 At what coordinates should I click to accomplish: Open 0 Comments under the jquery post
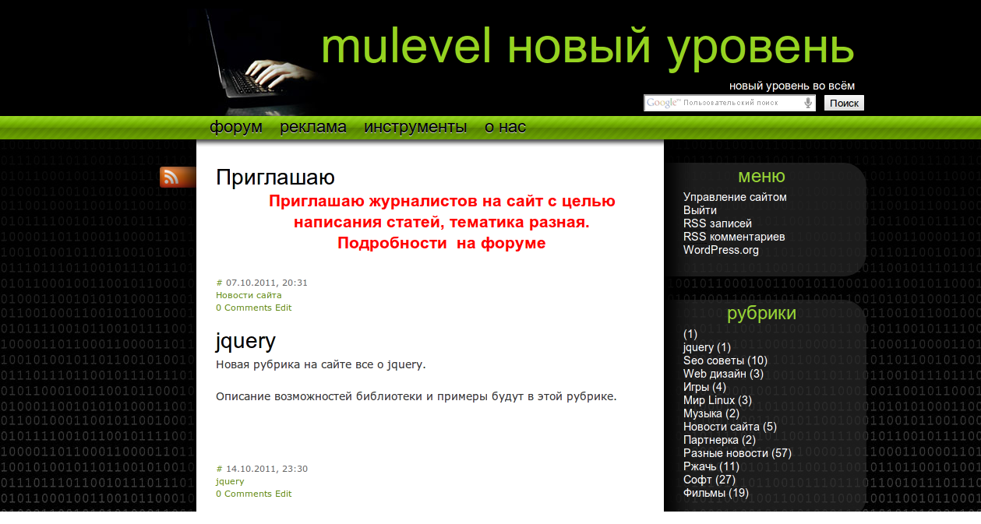244,494
